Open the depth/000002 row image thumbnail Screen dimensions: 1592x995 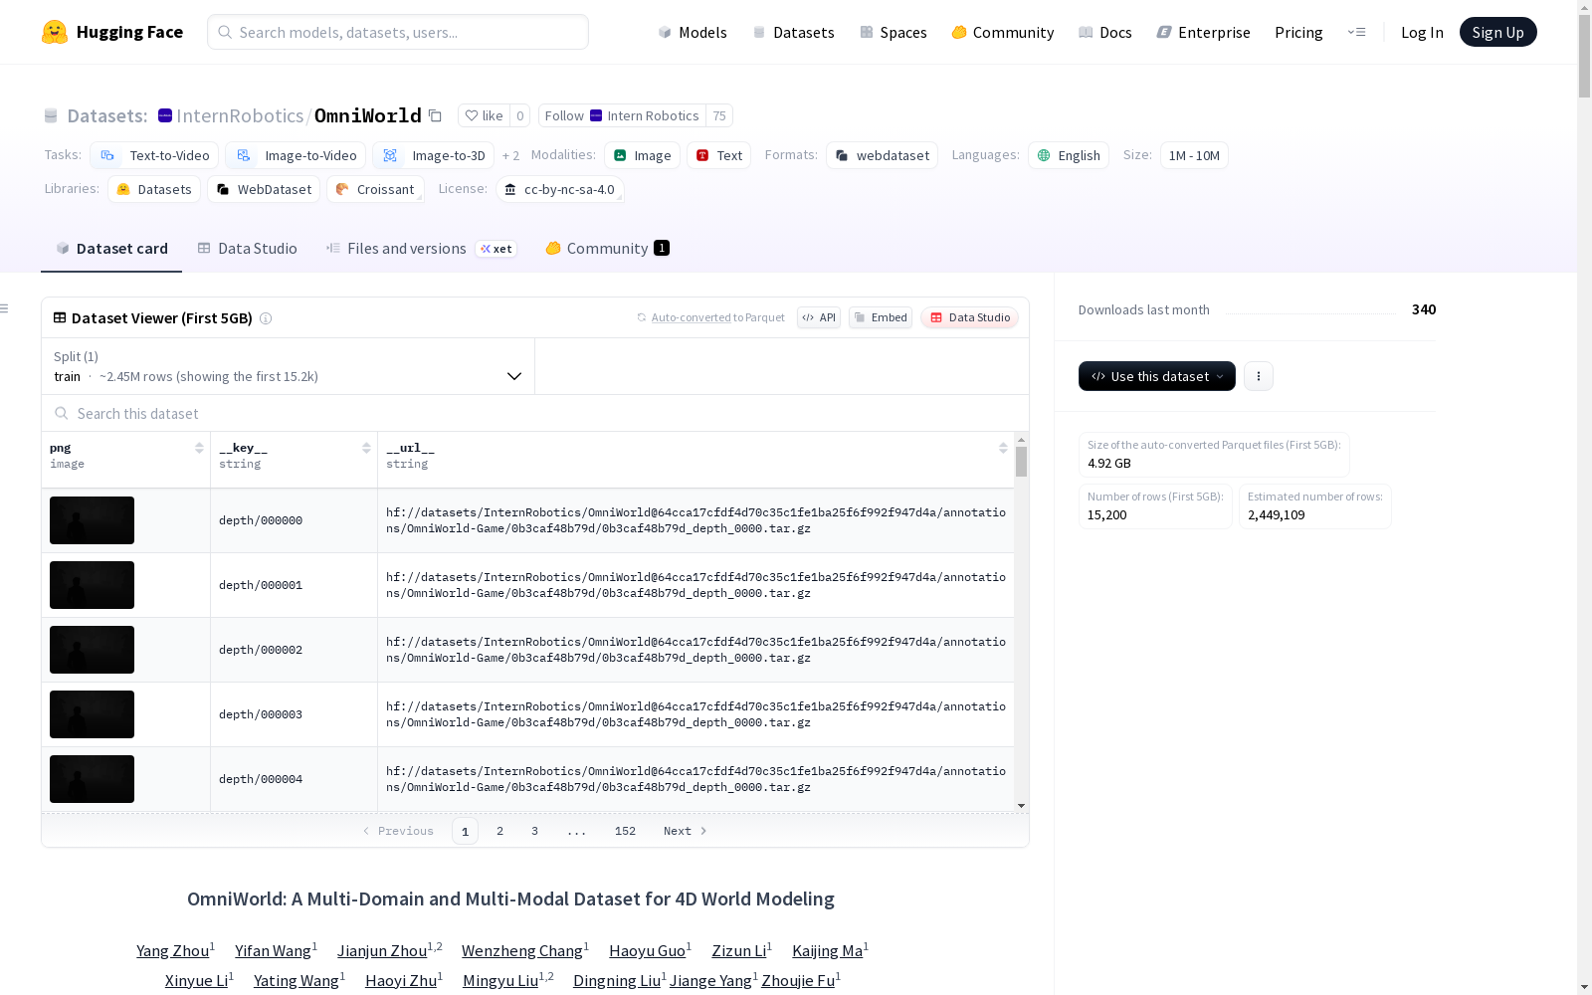[x=92, y=650]
